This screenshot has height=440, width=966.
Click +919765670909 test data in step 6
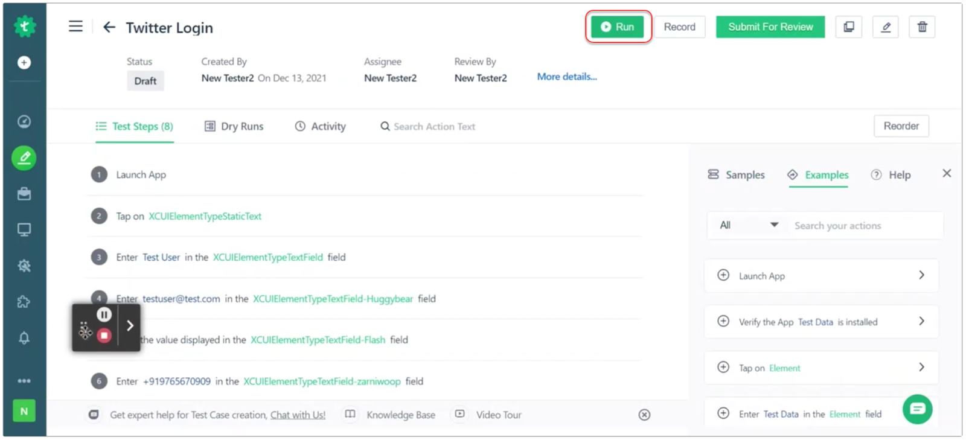177,381
